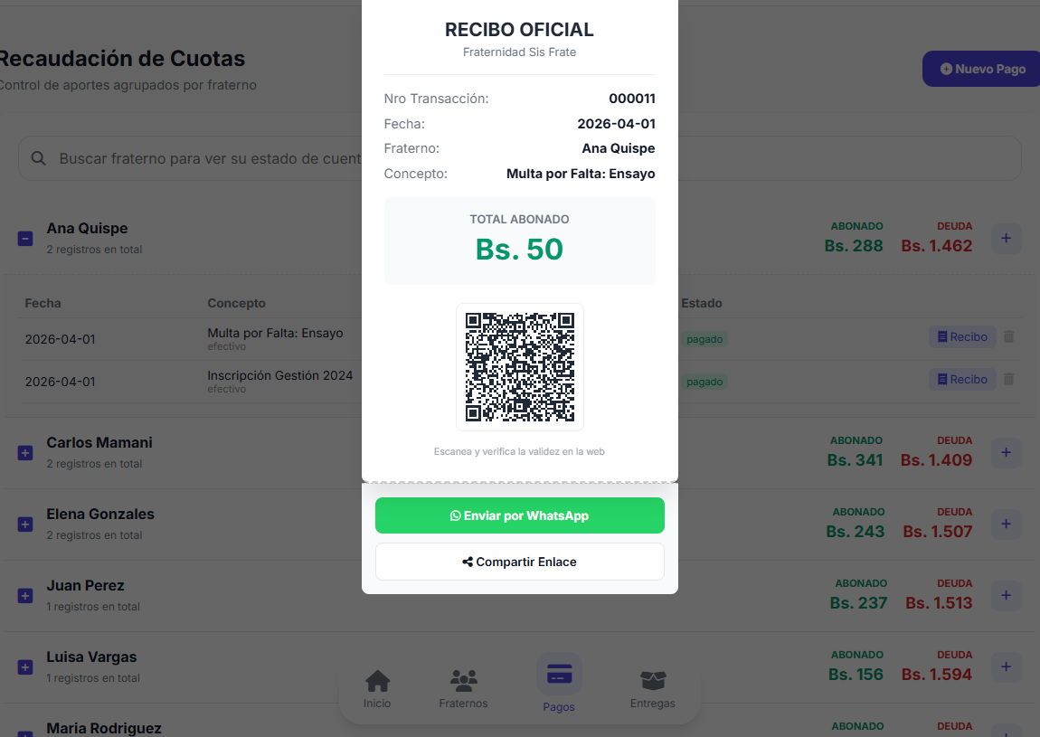The image size is (1040, 737).
Task: Add payment for Elena Gonzales plus icon
Action: tap(1007, 524)
